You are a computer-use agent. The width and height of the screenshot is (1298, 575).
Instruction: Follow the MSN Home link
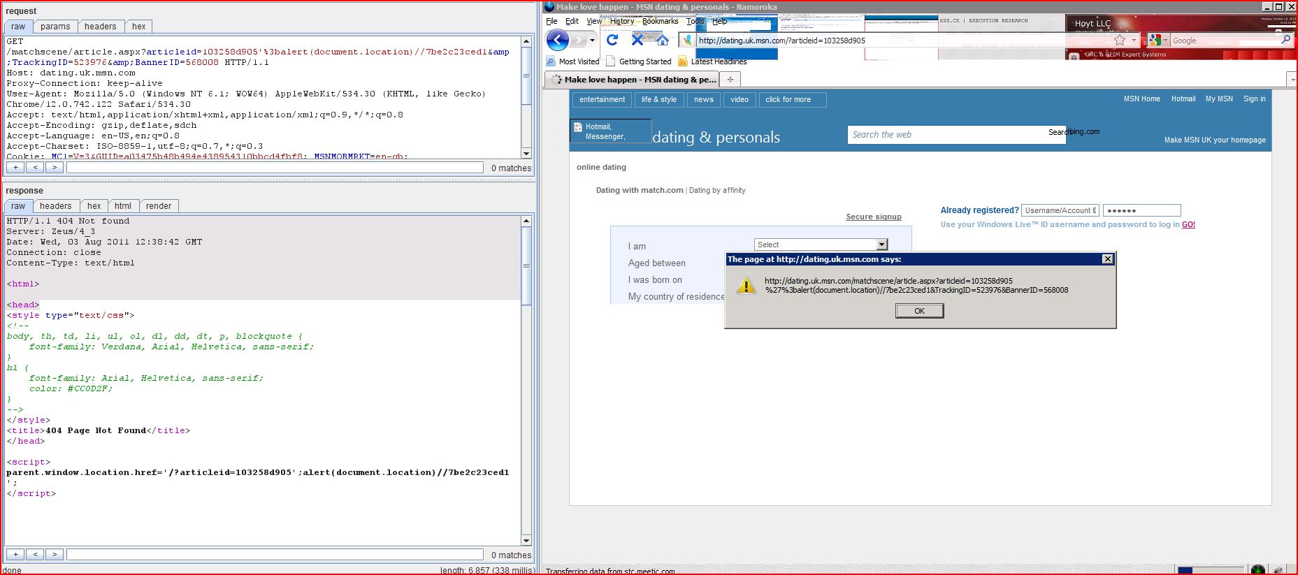(x=1142, y=99)
